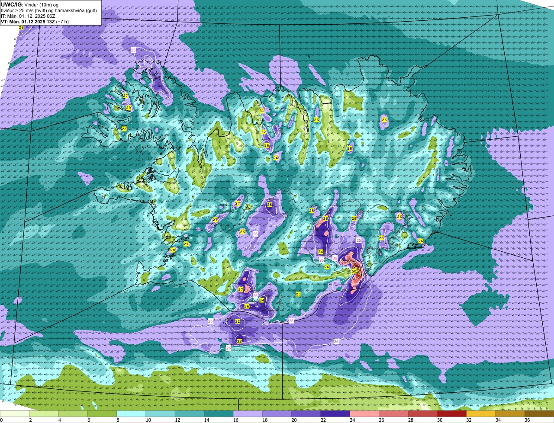Click the legend tick label 30

click(x=439, y=420)
